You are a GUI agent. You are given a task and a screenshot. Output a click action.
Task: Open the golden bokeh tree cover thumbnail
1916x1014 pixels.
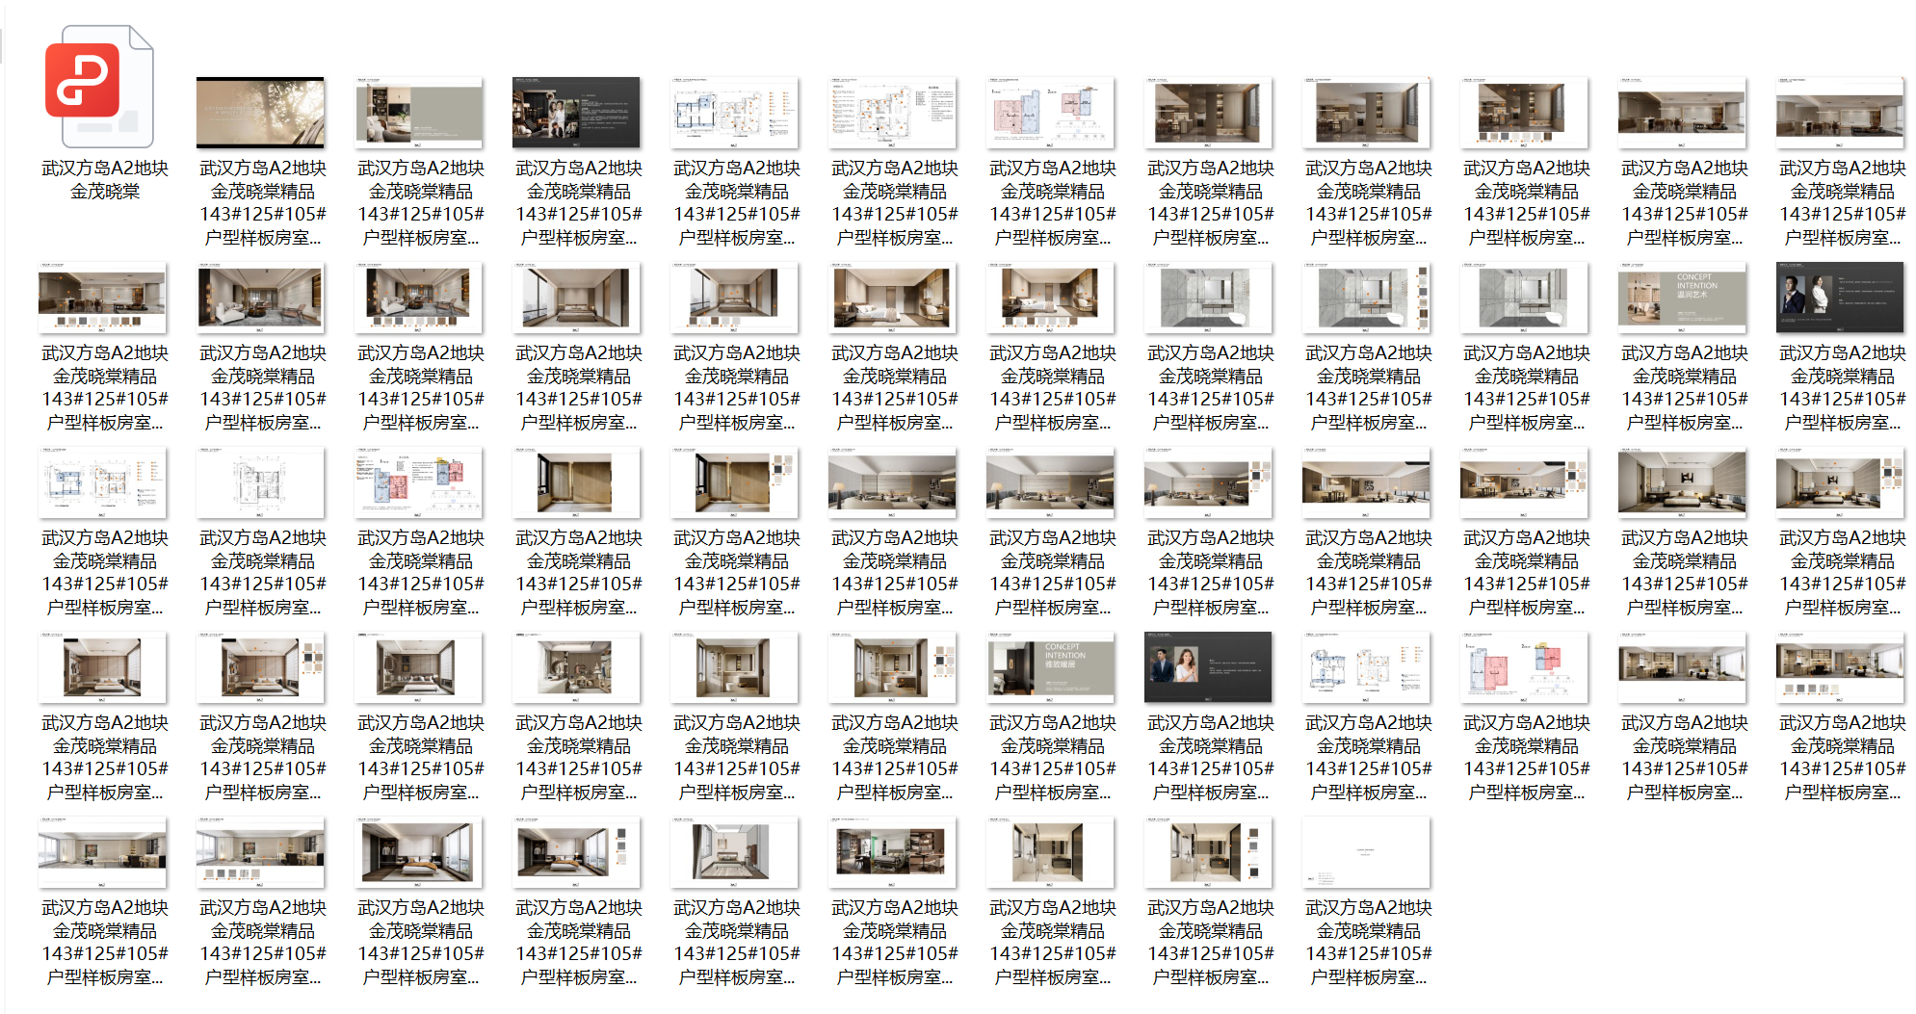coord(260,113)
